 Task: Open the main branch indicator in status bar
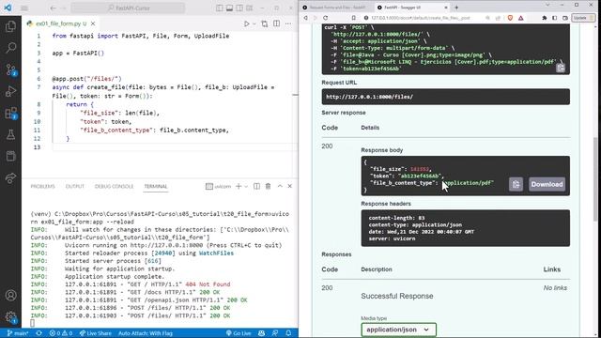click(x=18, y=333)
